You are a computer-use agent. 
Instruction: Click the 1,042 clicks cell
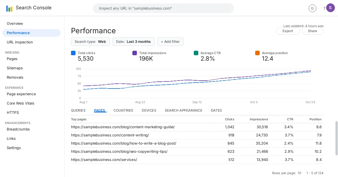[230, 127]
